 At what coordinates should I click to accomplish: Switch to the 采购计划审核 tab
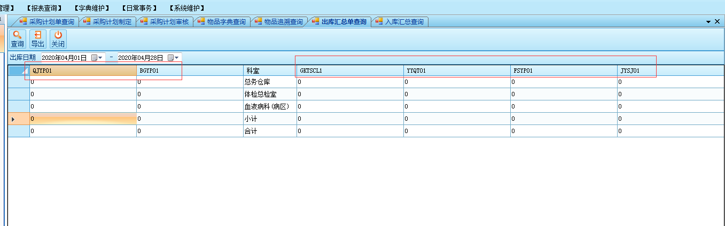point(165,22)
